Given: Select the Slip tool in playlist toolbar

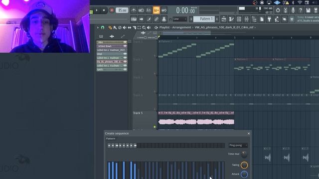Looking at the screenshot, I should pyautogui.click(x=130, y=27).
